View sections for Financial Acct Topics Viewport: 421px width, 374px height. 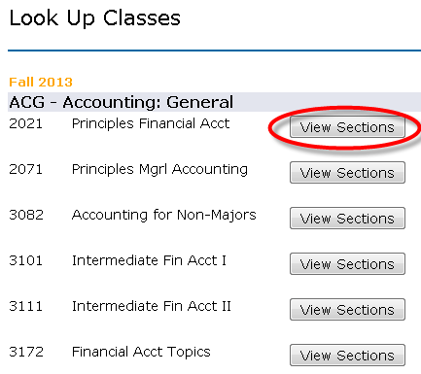point(347,356)
